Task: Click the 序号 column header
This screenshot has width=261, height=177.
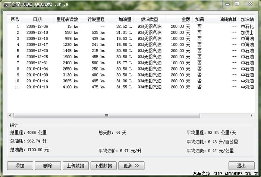Action: [x=15, y=19]
